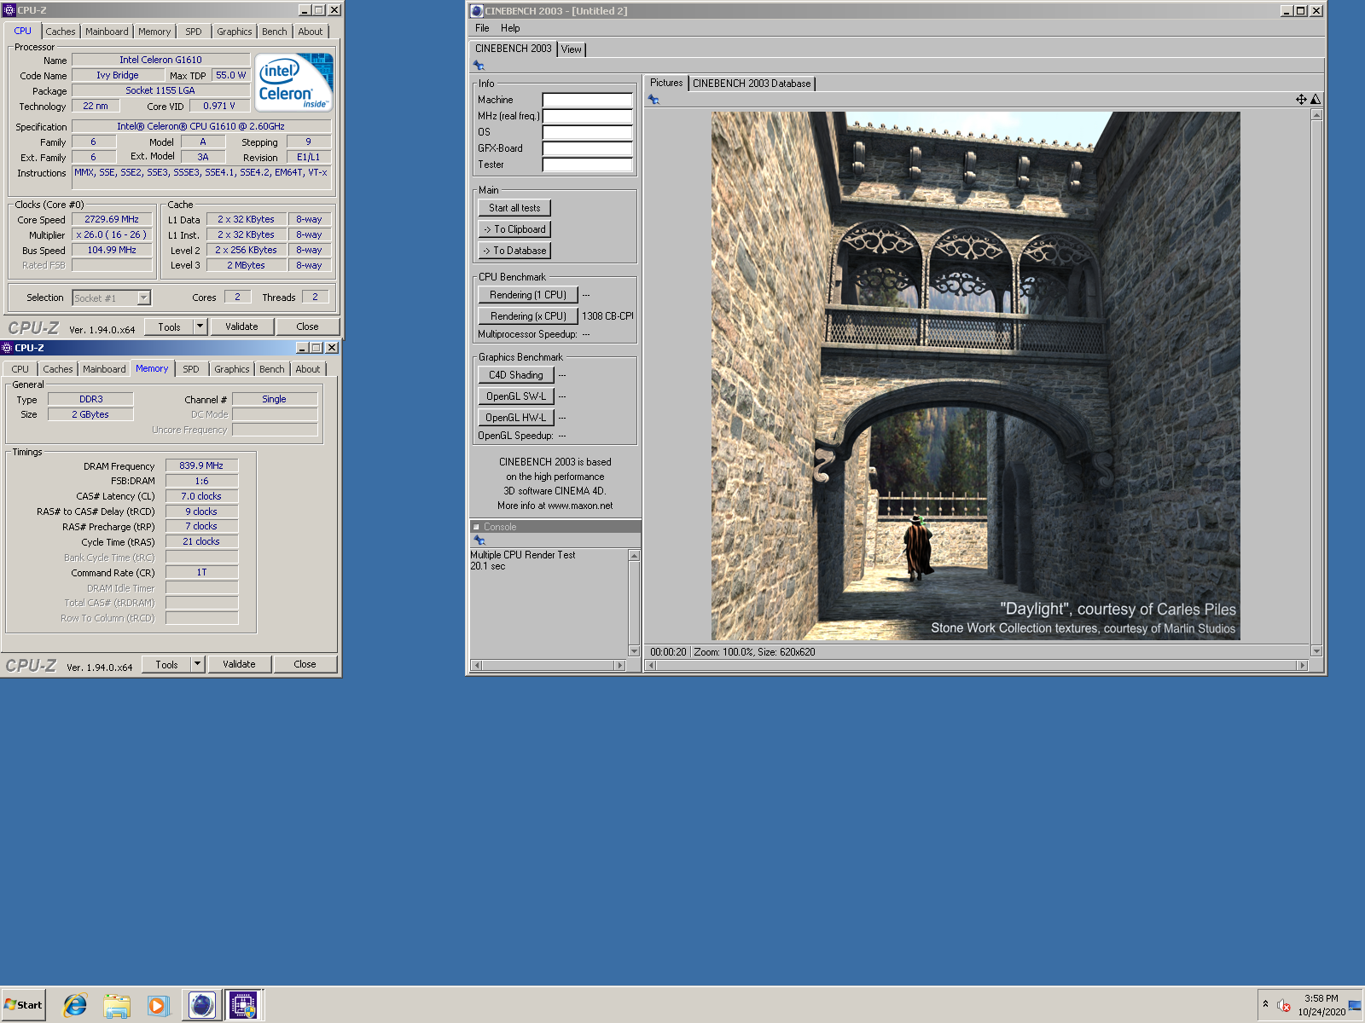Open the CINEBENCH 2003 Database tab
The height and width of the screenshot is (1023, 1365).
pyautogui.click(x=752, y=84)
